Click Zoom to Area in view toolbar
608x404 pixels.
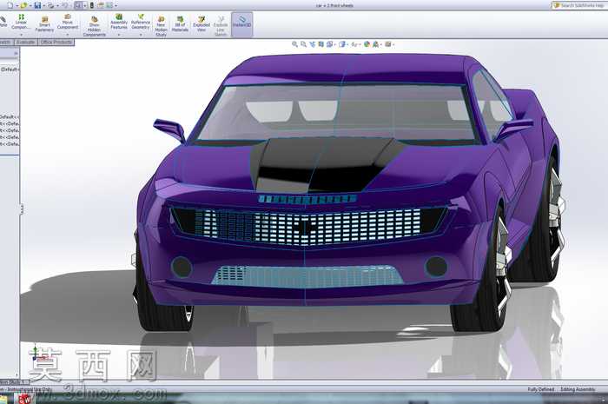click(304, 44)
